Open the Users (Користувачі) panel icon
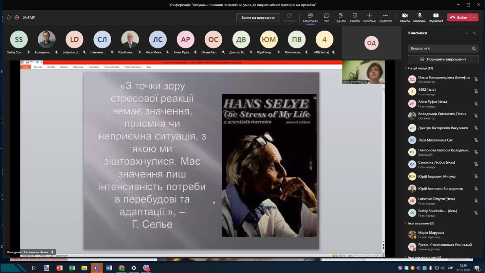The height and width of the screenshot is (273, 485). click(310, 16)
